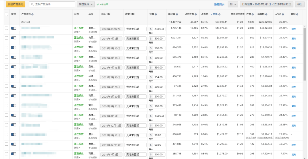This screenshot has height=159, width=308.
Task: Click the search magnifier icon in campaign search
Action: pyautogui.click(x=32, y=5)
